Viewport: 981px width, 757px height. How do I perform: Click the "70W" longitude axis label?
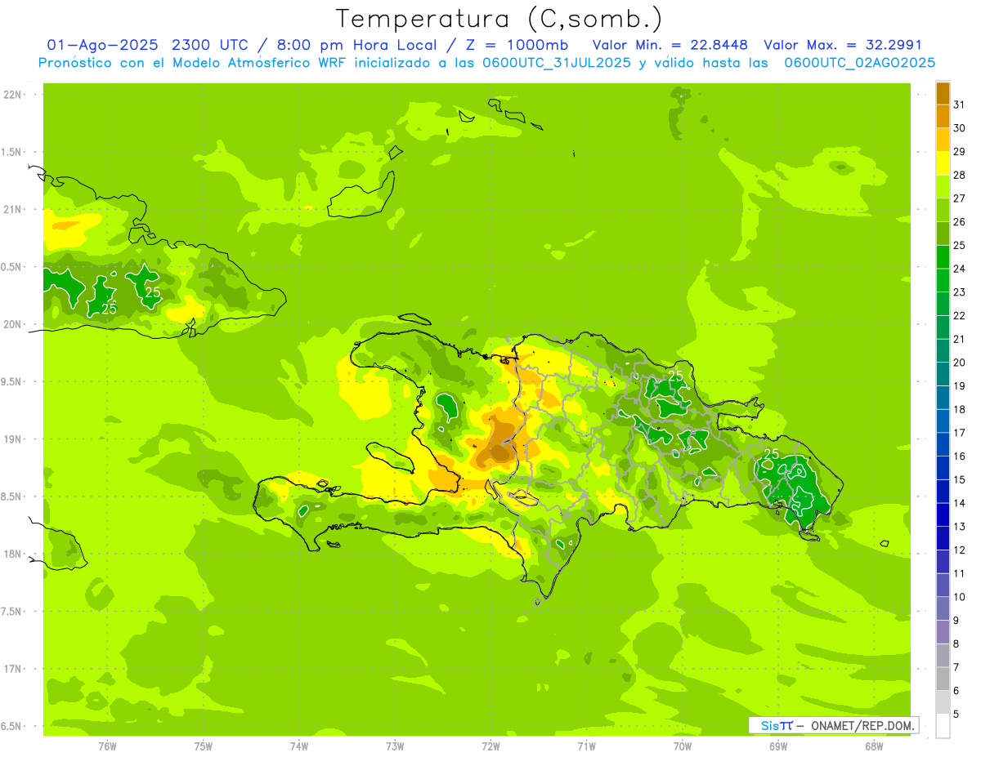[682, 746]
